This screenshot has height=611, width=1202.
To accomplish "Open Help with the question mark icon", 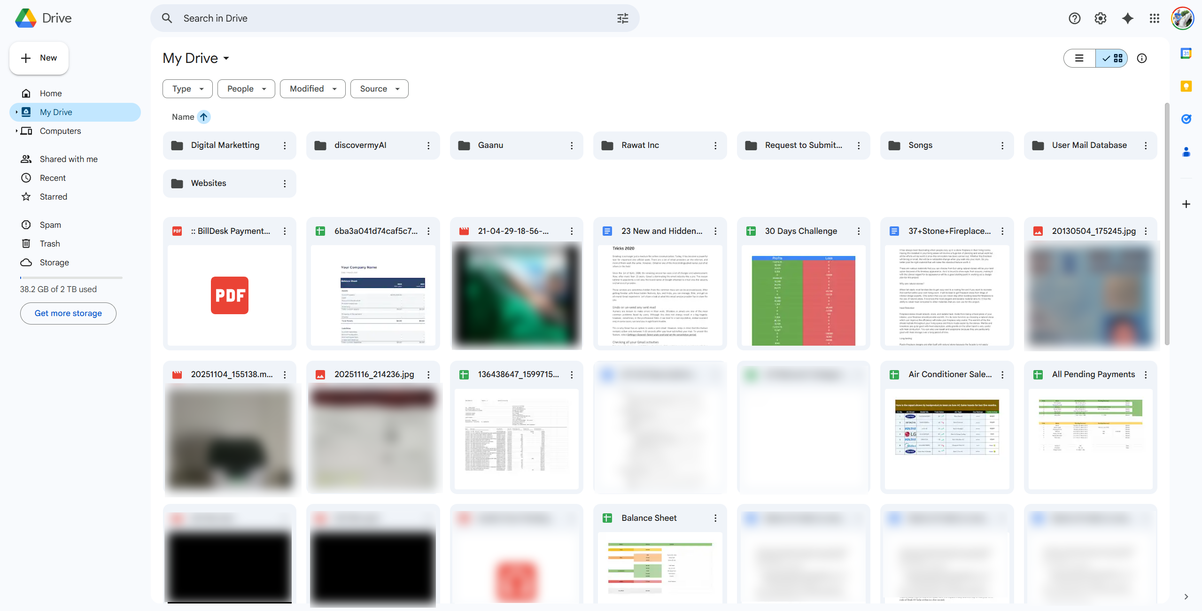I will click(x=1074, y=18).
